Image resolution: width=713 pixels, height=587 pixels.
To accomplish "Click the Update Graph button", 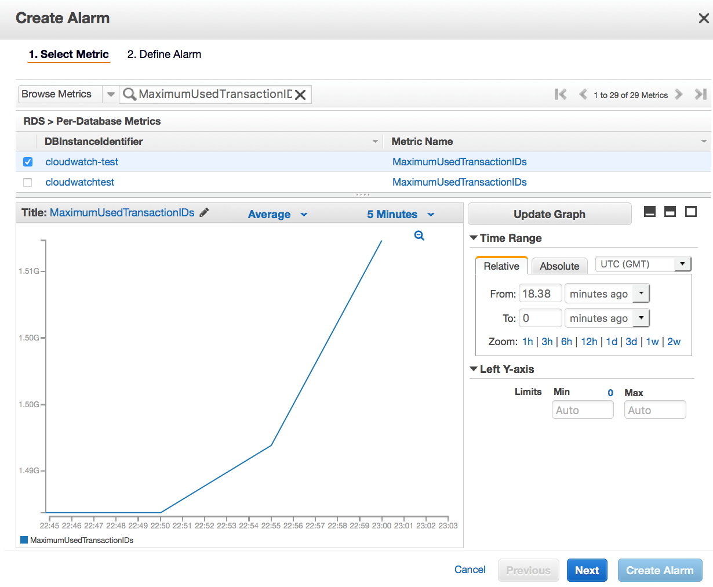I will pos(550,214).
